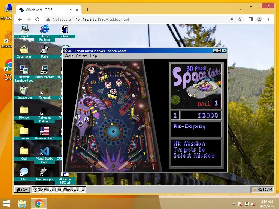Share this page from the address bar
Screen dimensions: 279x209
[231, 19]
